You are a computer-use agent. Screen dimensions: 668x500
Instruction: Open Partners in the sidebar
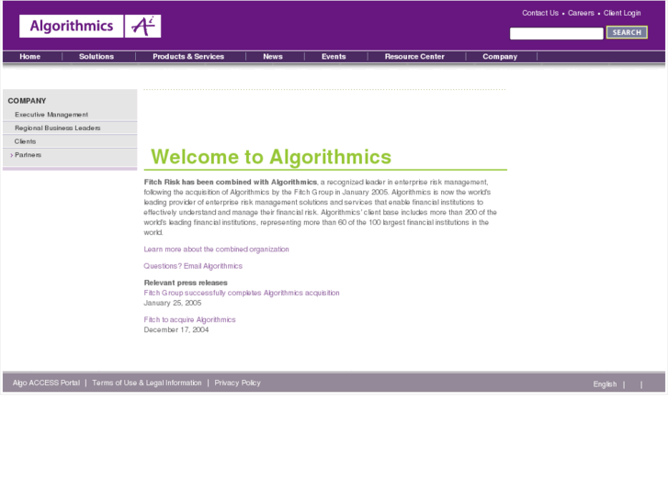28,155
